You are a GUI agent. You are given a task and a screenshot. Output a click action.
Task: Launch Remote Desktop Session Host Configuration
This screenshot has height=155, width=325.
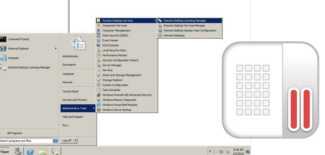point(190,30)
